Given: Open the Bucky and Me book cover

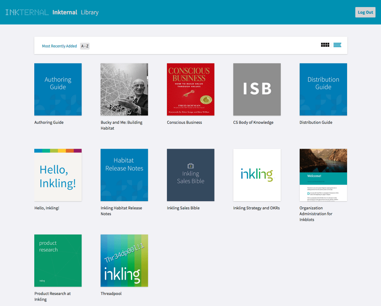Looking at the screenshot, I should click(x=124, y=90).
